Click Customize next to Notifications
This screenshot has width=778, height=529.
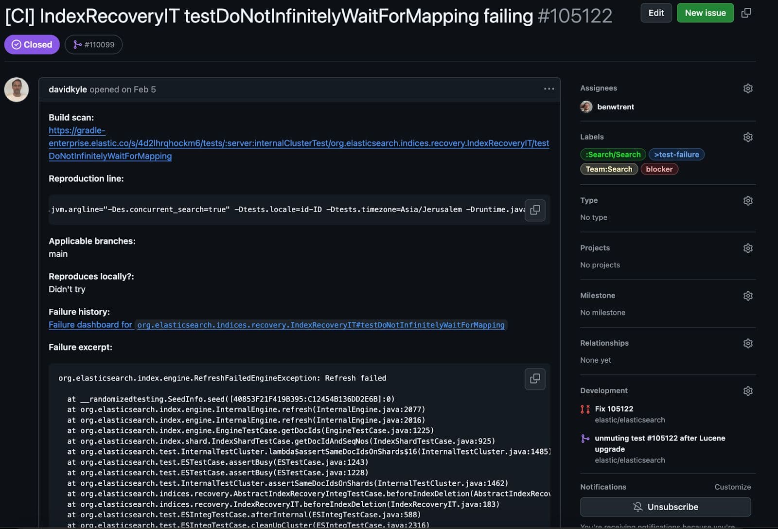pos(733,487)
